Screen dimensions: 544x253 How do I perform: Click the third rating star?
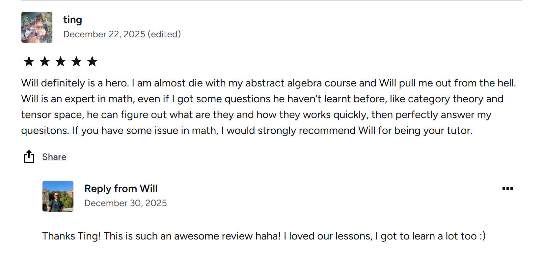pos(61,61)
